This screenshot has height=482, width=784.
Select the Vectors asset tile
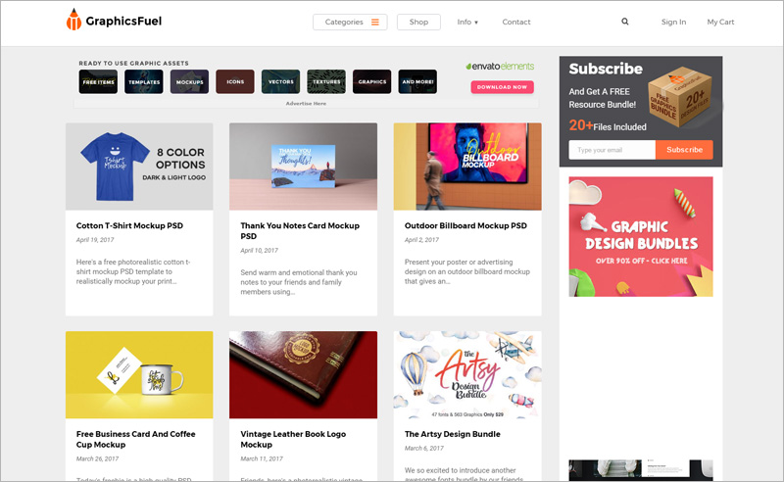[280, 81]
